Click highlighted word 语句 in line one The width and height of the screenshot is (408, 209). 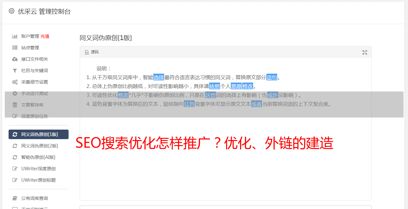tap(272, 77)
